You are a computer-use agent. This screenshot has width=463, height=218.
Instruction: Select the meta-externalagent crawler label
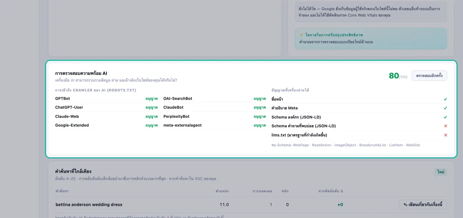tap(182, 125)
